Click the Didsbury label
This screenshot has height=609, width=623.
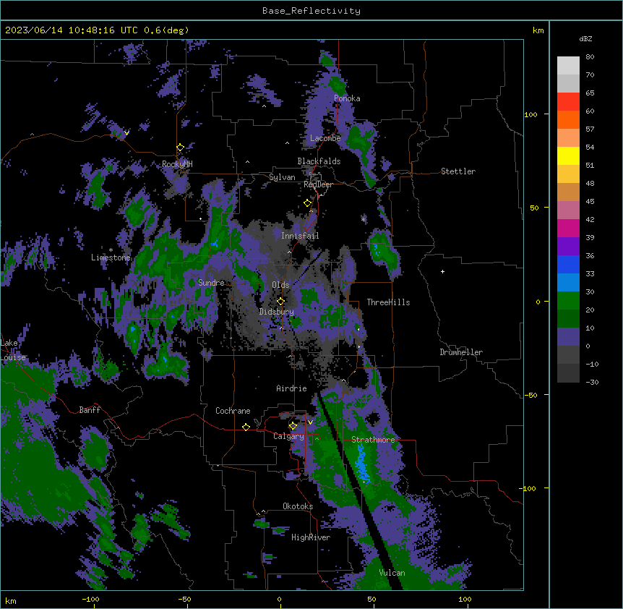click(x=277, y=312)
